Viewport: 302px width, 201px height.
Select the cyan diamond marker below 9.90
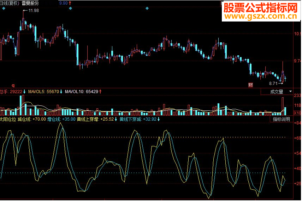click(x=71, y=8)
